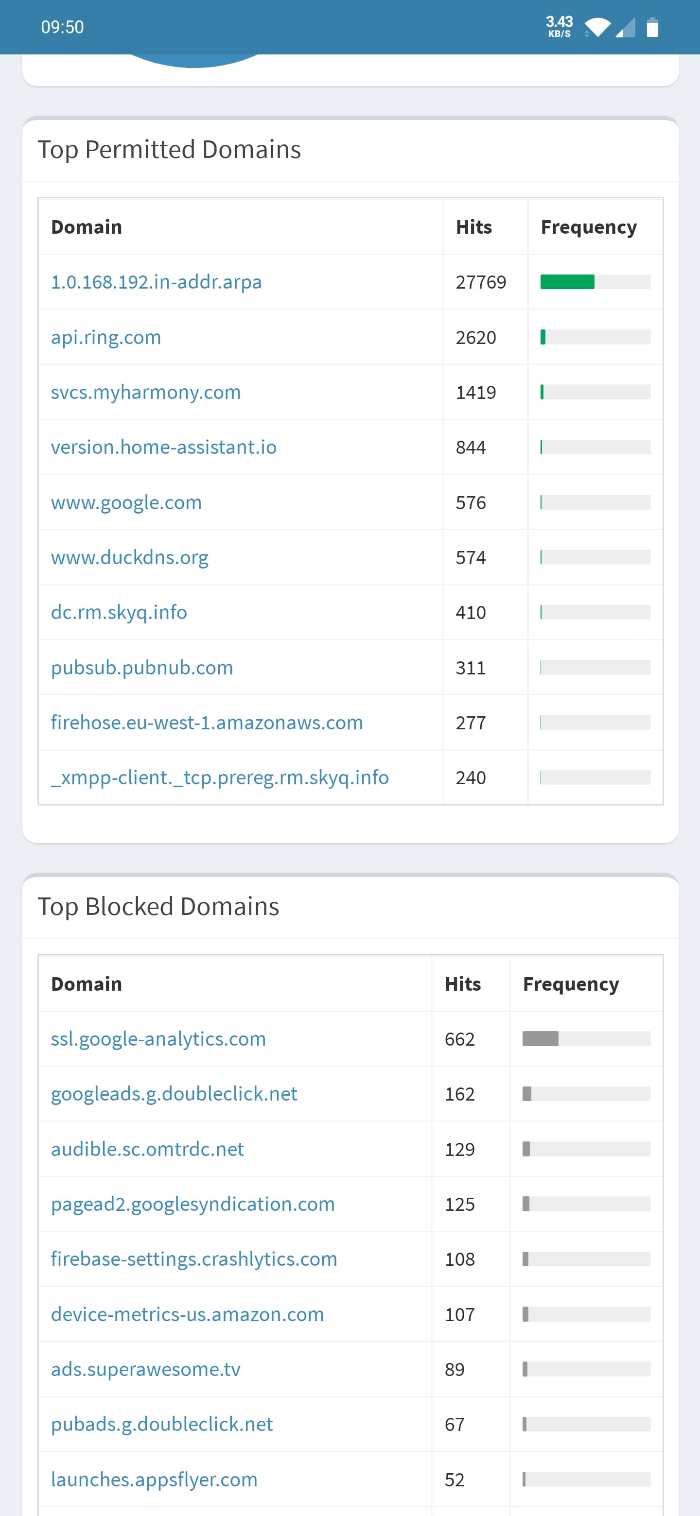The image size is (700, 1516).
Task: Tap the network speed KB/S indicator
Action: pyautogui.click(x=560, y=27)
